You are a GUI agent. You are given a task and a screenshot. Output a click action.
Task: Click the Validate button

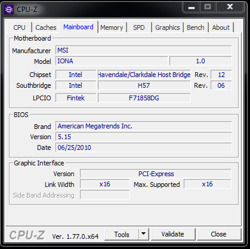click(x=172, y=234)
